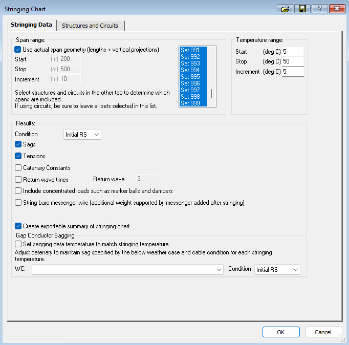Select Set 997 in the list
This screenshot has height=345, width=349.
193,90
